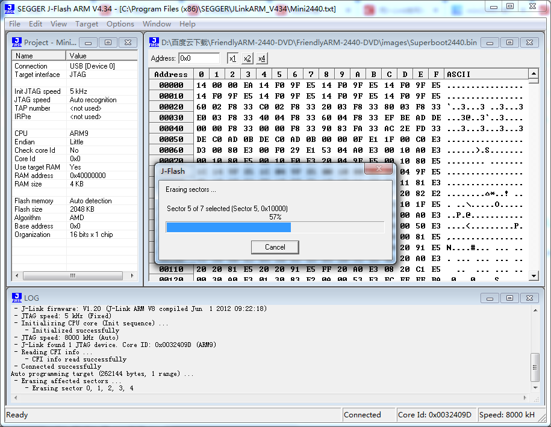This screenshot has height=427, width=551.
Task: Close the Superboot2440.bin data window
Action: 529,43
